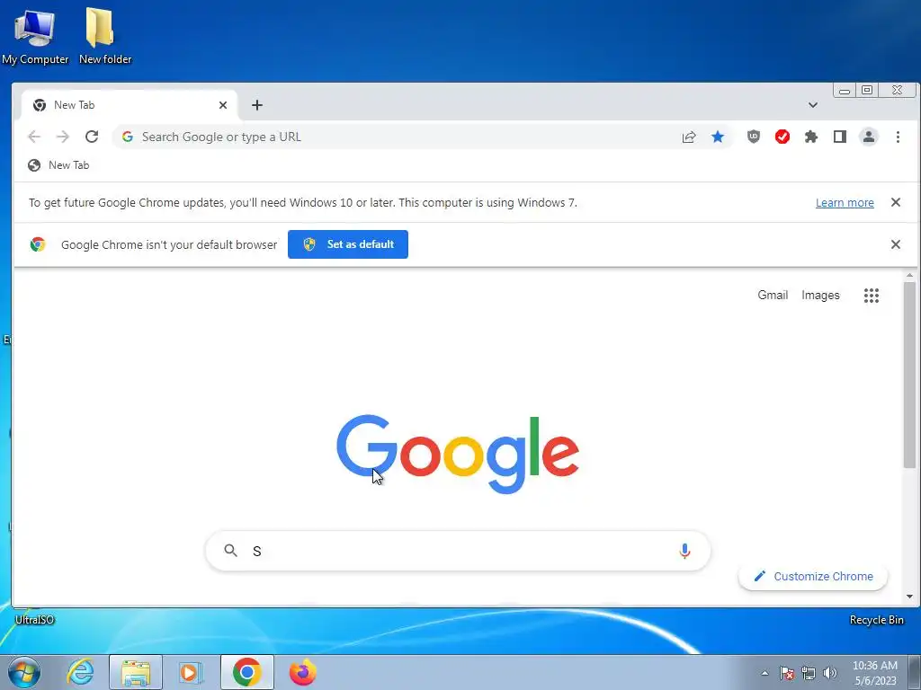Select the New folder desktop icon
The image size is (921, 690).
click(105, 36)
